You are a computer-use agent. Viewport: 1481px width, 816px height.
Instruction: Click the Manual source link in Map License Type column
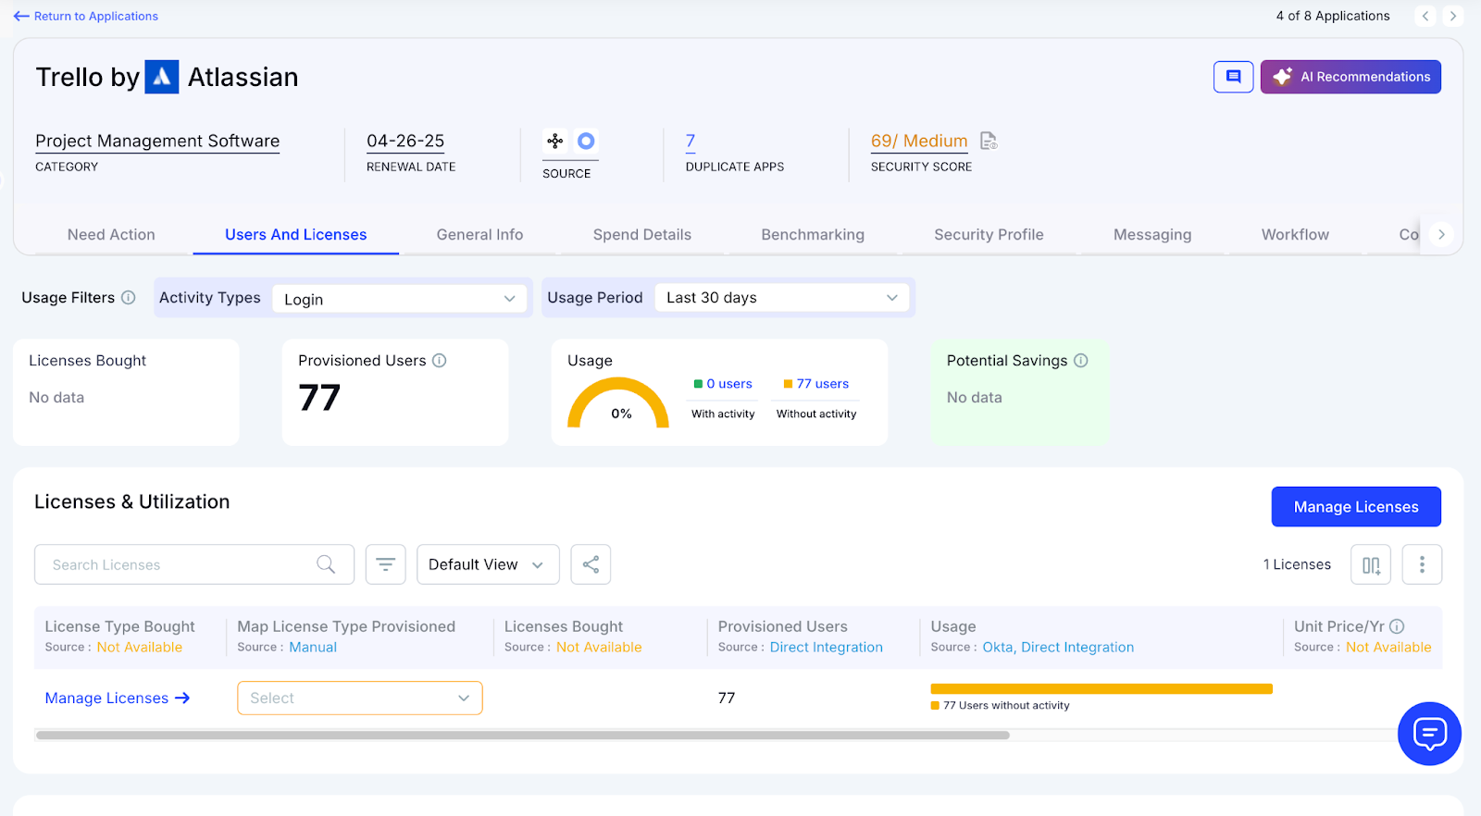(313, 648)
